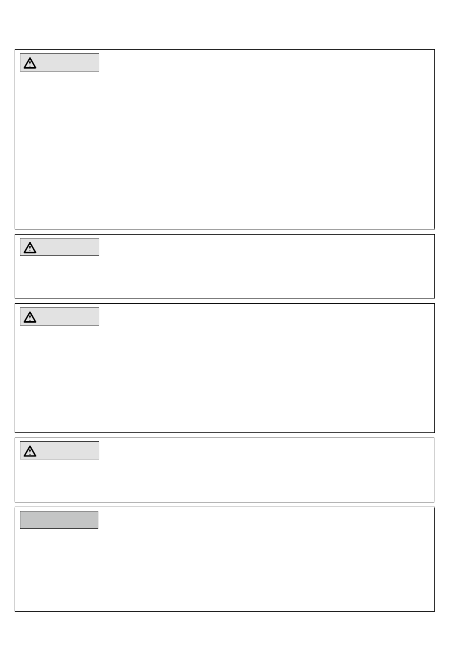Click the blank body of the last panel without a warning icon
The width and height of the screenshot is (449, 650).
224,570
